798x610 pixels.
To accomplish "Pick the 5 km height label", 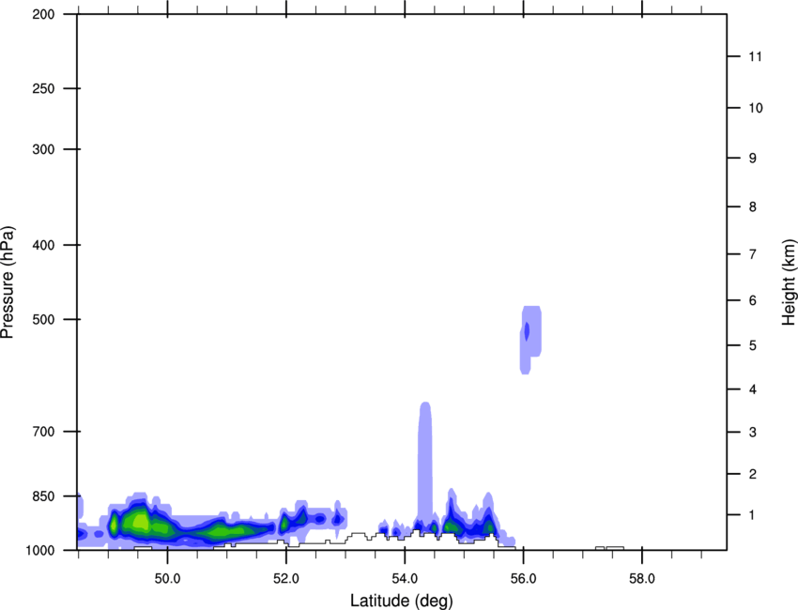I will [753, 345].
